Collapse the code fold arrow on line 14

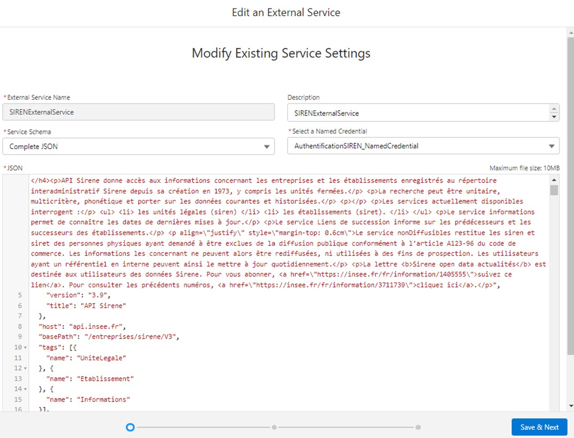(x=26, y=389)
